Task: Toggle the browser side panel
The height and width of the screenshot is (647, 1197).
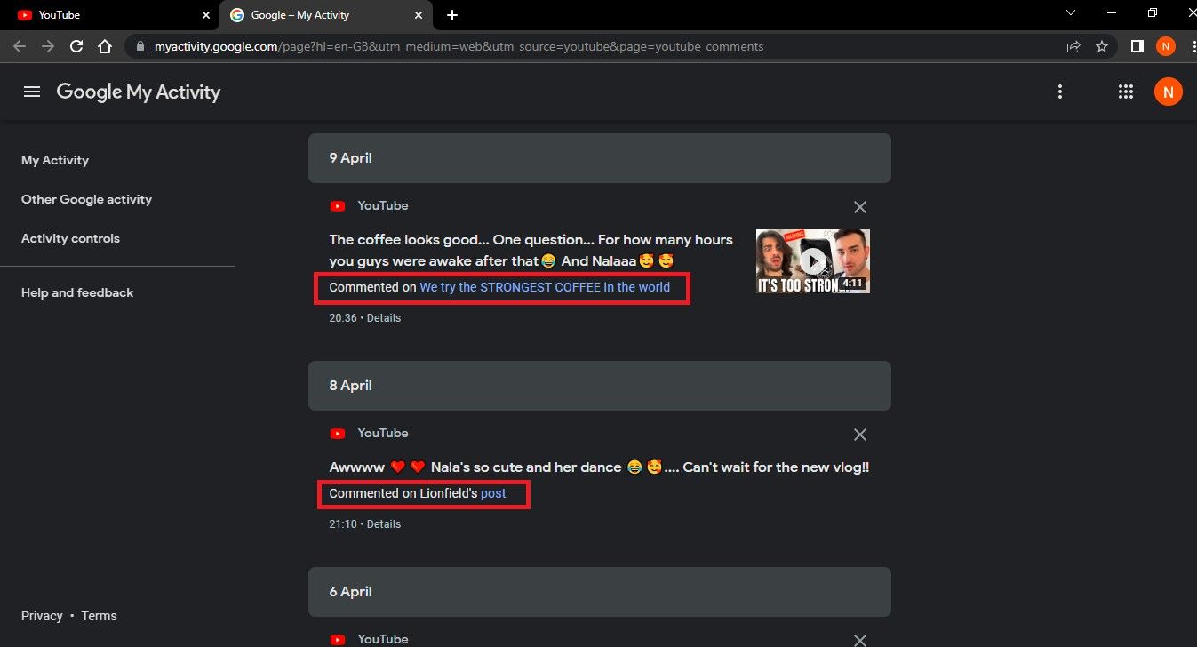Action: 1137,46
